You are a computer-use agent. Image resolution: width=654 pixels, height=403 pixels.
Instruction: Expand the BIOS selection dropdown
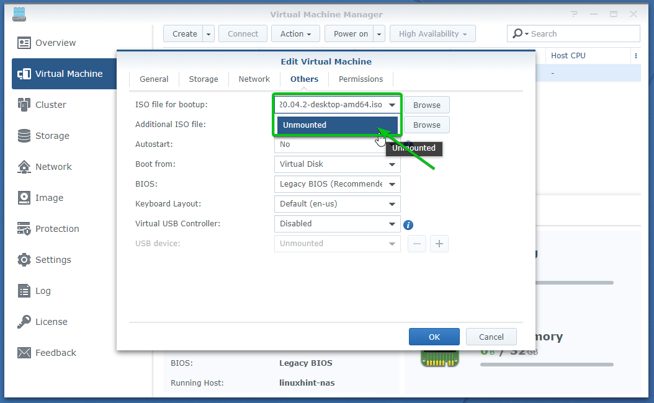pos(337,184)
